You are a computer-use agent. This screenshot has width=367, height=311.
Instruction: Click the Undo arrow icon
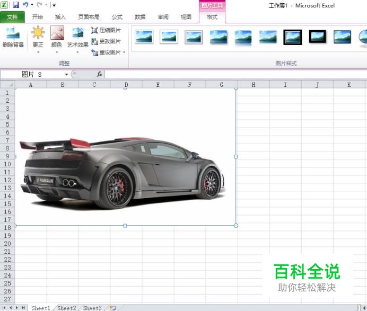25,4
